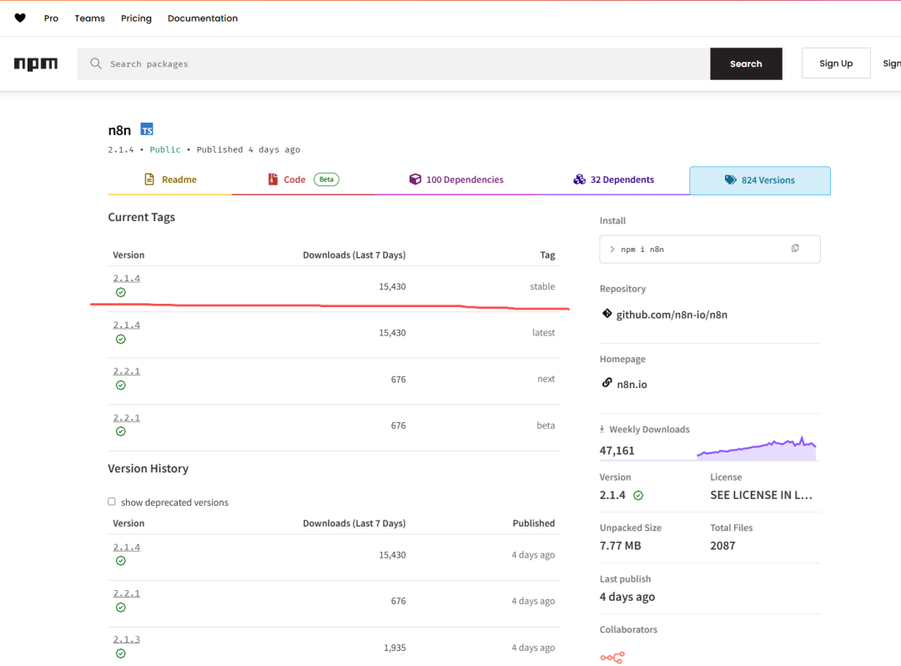This screenshot has height=666, width=901.
Task: Copy the npm i n8n install command
Action: tap(794, 249)
